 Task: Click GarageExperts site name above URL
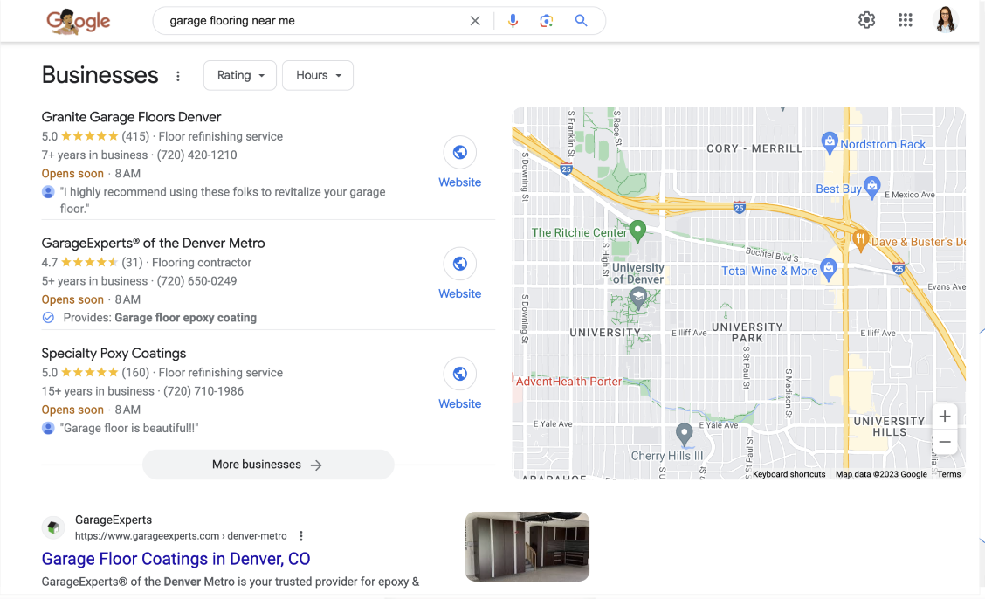[x=114, y=520]
